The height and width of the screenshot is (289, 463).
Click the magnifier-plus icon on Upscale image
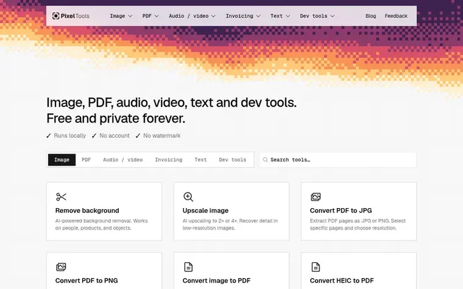pyautogui.click(x=188, y=197)
